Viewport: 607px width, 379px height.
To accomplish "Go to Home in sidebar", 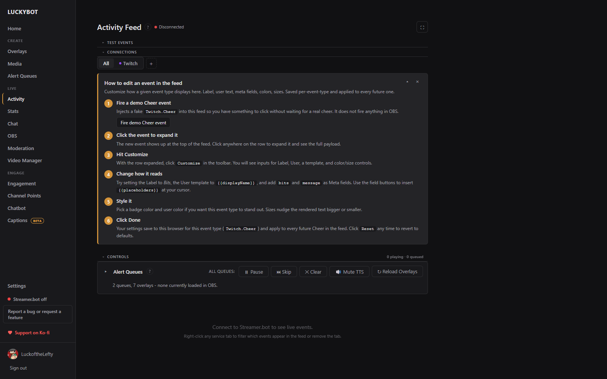I will click(14, 29).
